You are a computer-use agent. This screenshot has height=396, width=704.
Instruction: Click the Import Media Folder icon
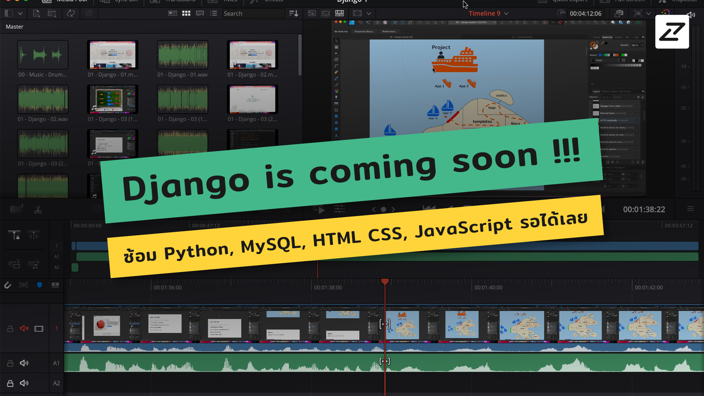click(x=52, y=14)
